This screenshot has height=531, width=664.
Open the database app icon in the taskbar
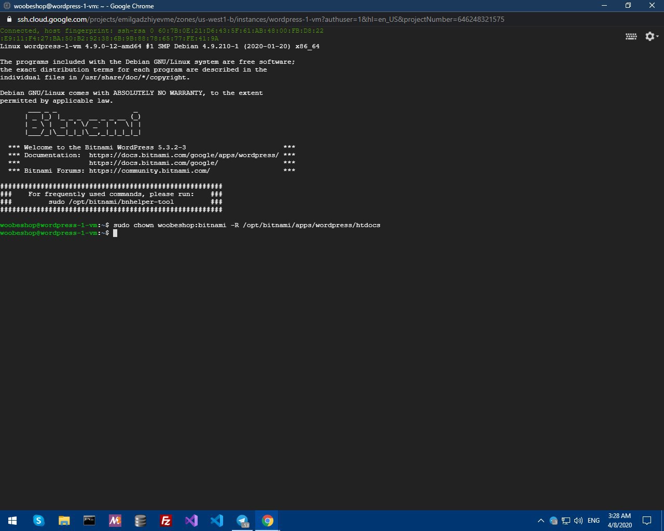pos(140,521)
